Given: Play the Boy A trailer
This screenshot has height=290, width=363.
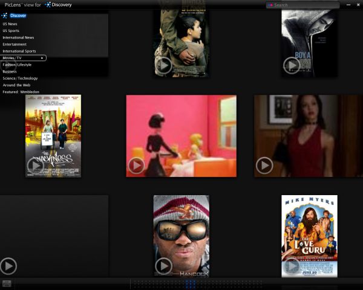Looking at the screenshot, I should tap(292, 65).
